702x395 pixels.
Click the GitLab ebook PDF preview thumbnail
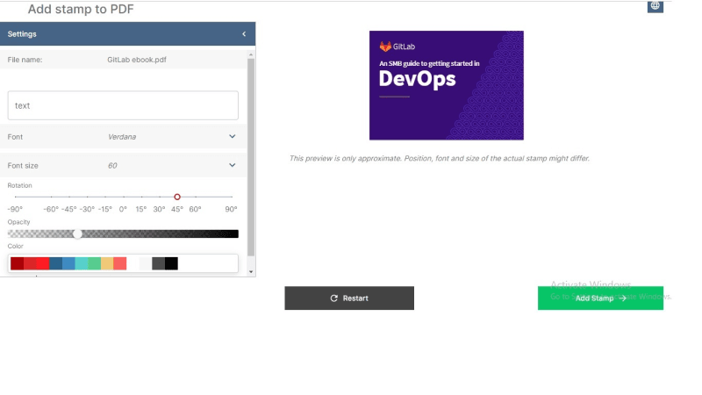(x=447, y=85)
